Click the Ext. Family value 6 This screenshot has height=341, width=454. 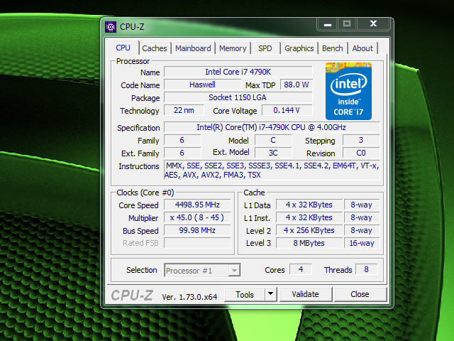pyautogui.click(x=182, y=153)
